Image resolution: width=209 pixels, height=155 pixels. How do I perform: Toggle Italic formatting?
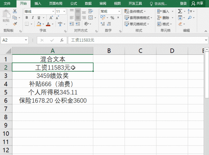(33, 17)
